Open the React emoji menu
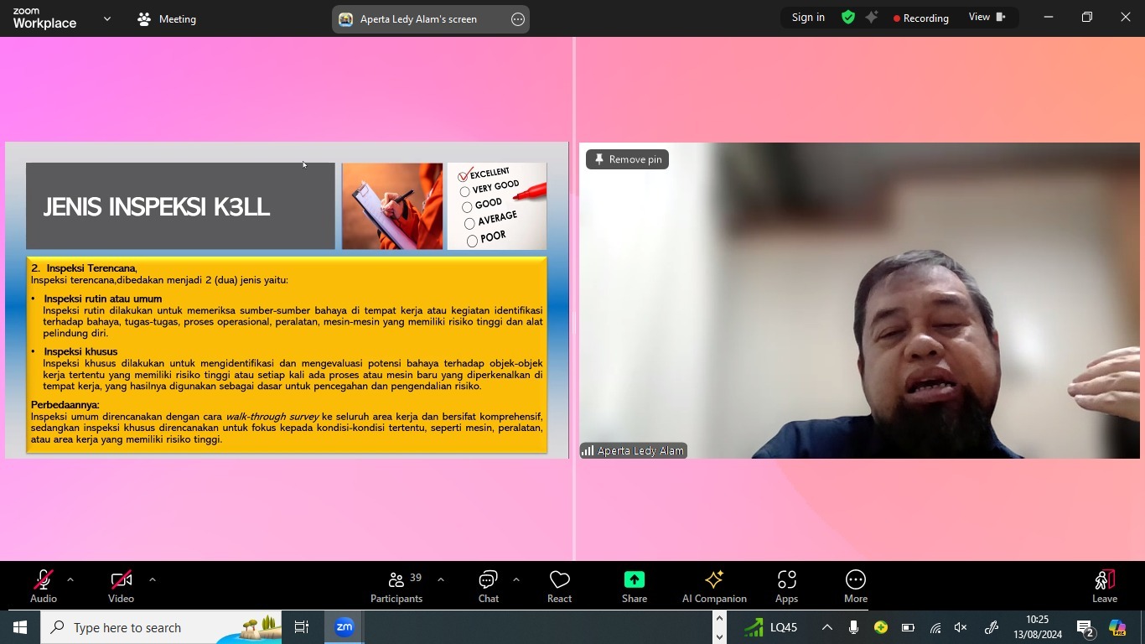1145x644 pixels. point(559,586)
